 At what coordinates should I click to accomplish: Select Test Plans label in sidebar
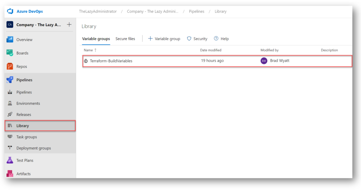[x=25, y=160]
